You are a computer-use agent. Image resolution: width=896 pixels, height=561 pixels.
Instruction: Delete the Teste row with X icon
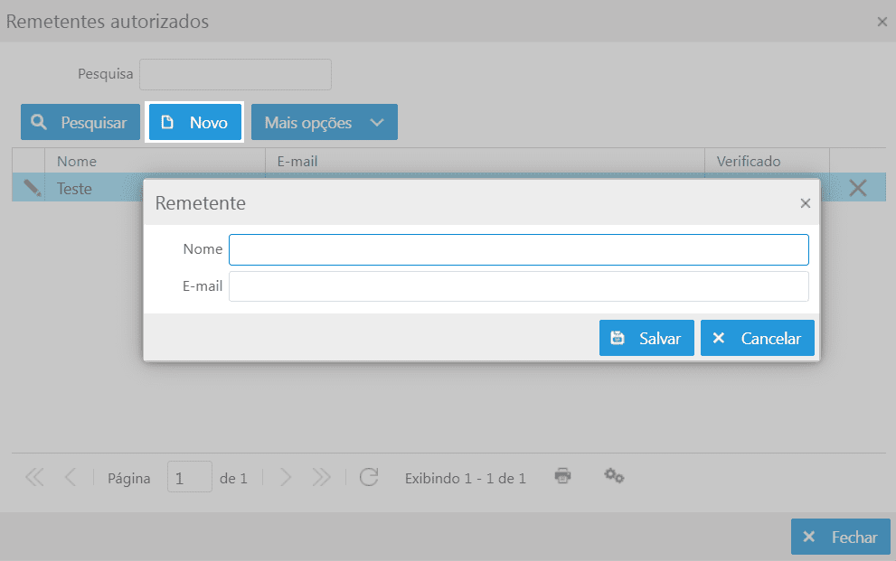(857, 188)
